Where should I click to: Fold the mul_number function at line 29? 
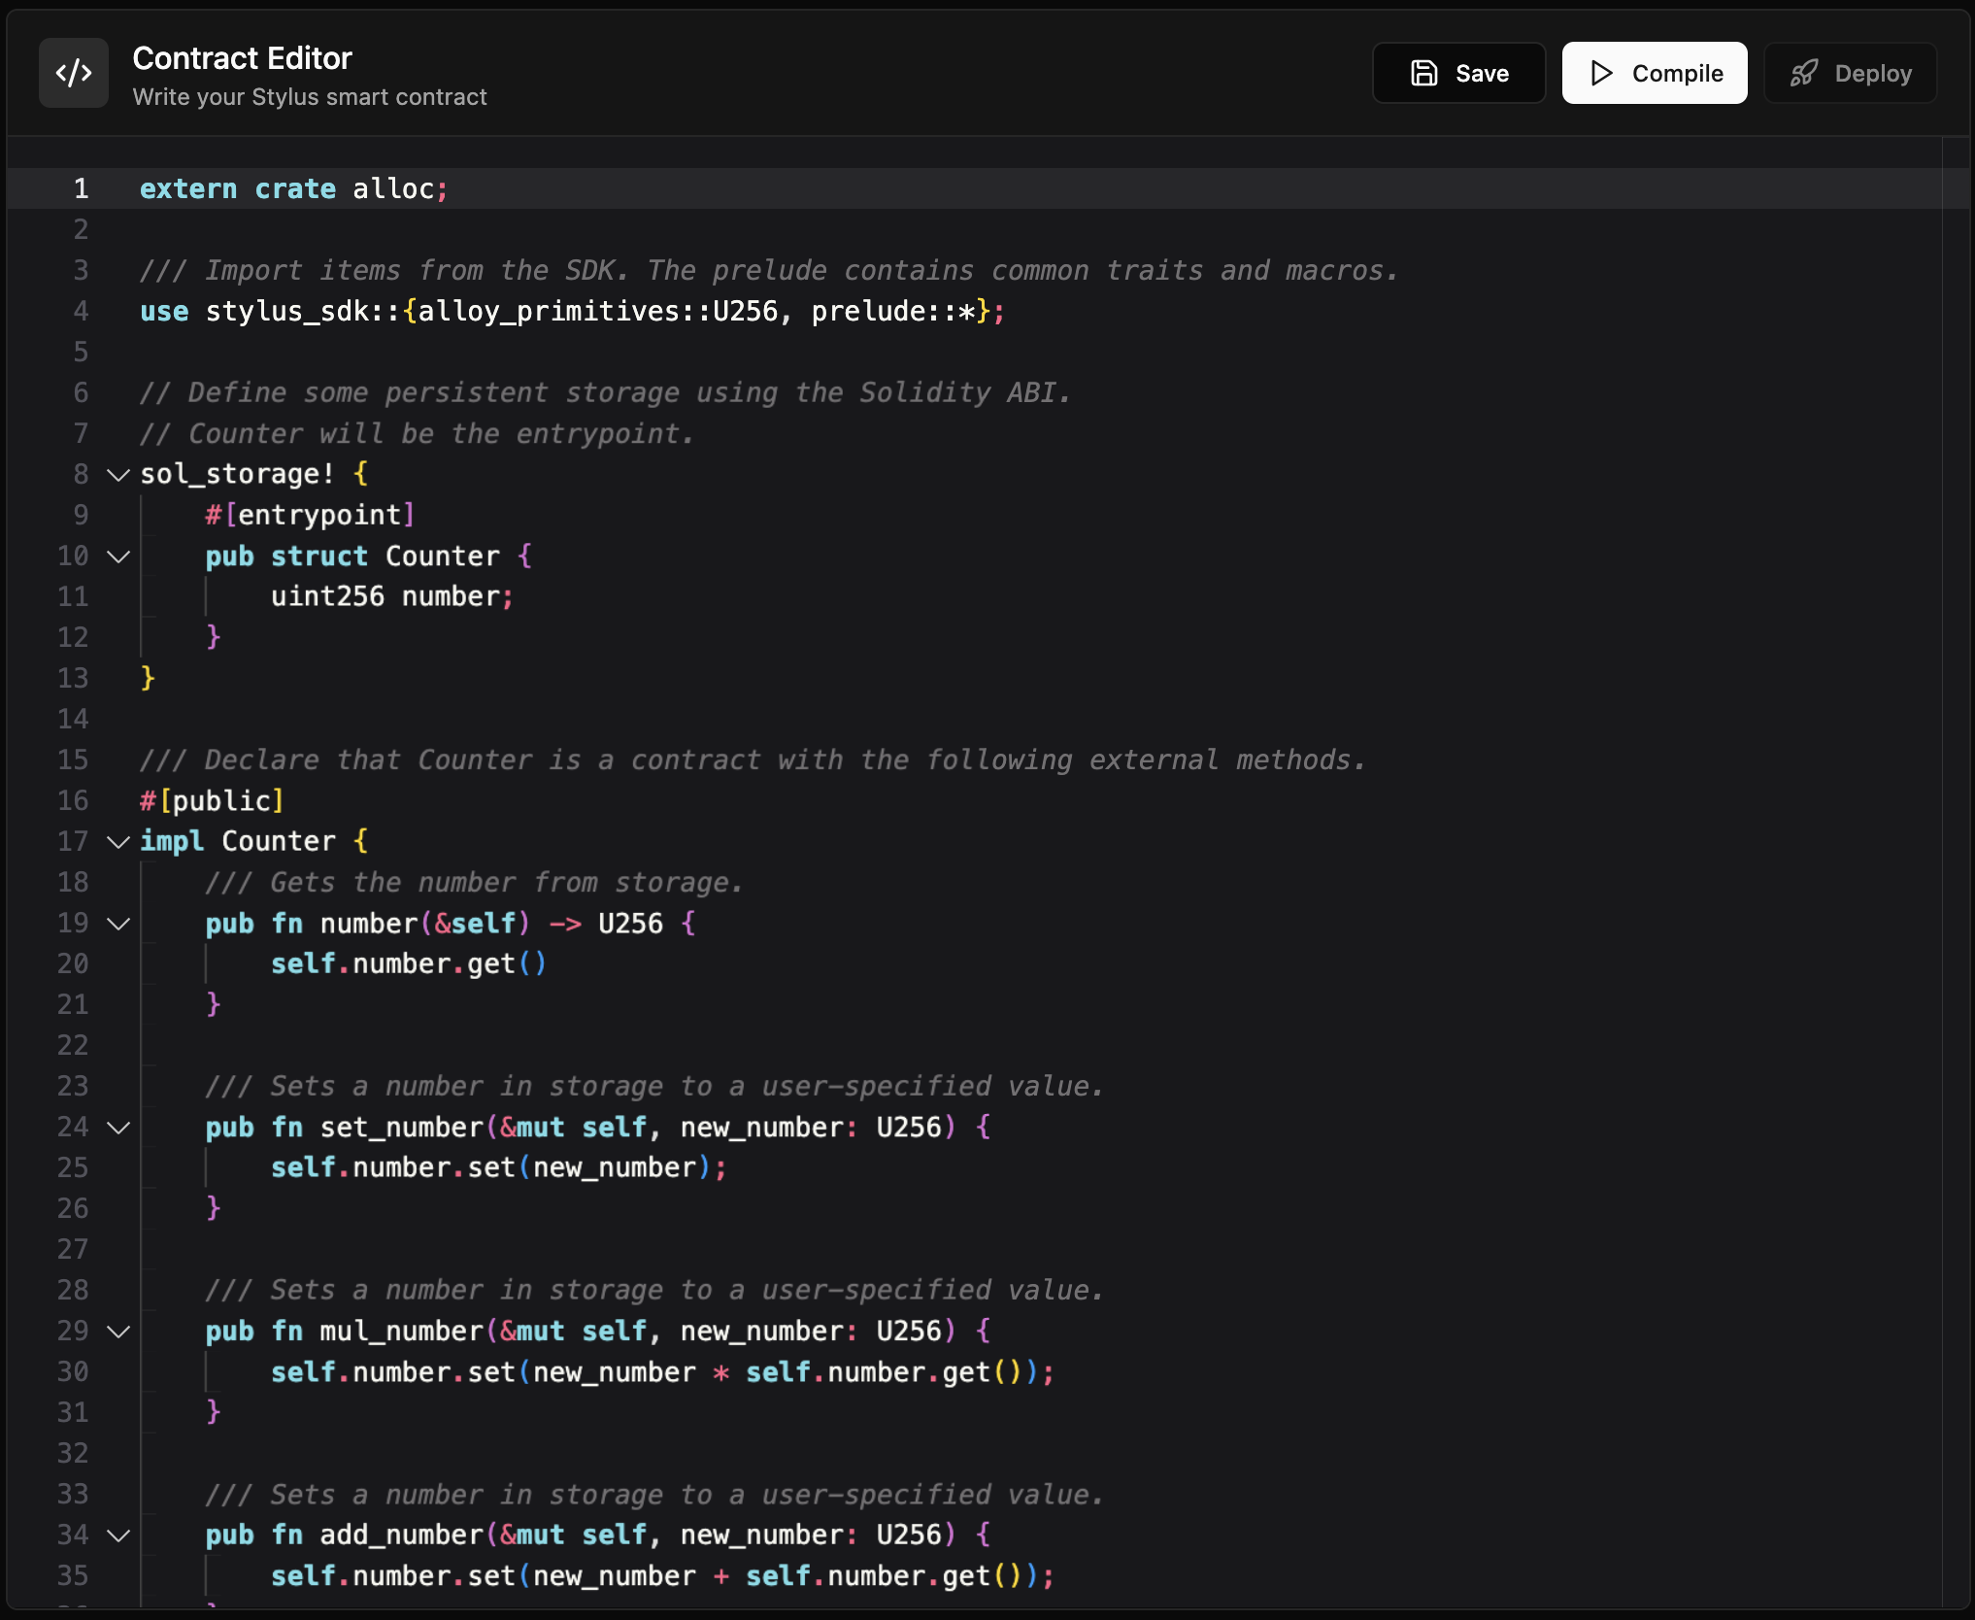coord(118,1332)
